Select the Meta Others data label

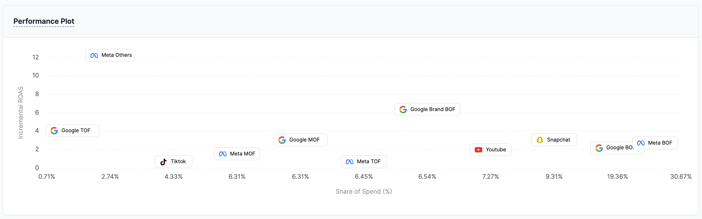coord(110,56)
